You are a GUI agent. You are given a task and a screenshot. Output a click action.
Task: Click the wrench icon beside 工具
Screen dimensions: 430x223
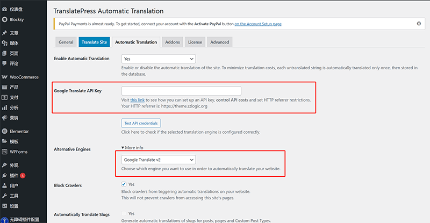(4, 196)
